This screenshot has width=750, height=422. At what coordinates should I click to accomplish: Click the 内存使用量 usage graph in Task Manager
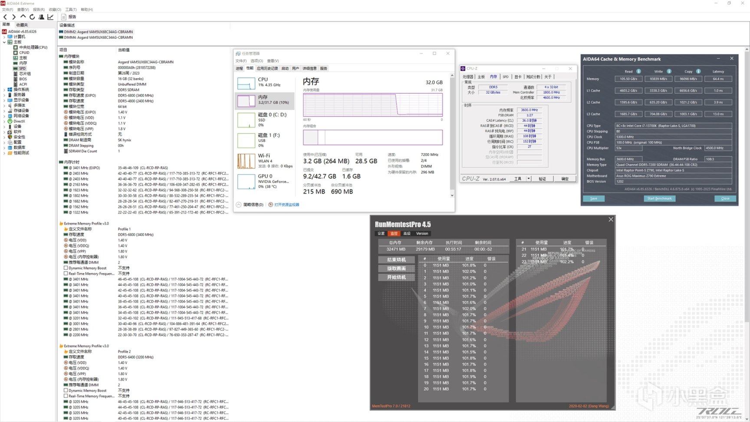(373, 105)
